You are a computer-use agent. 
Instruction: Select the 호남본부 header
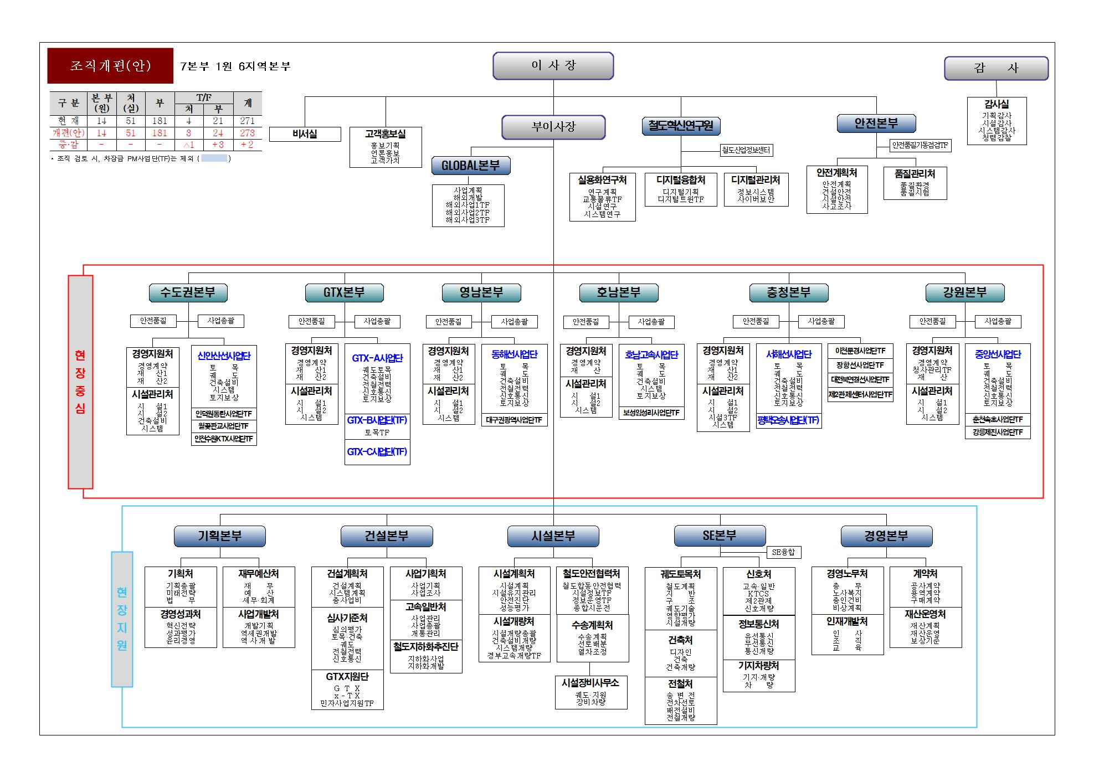click(619, 292)
